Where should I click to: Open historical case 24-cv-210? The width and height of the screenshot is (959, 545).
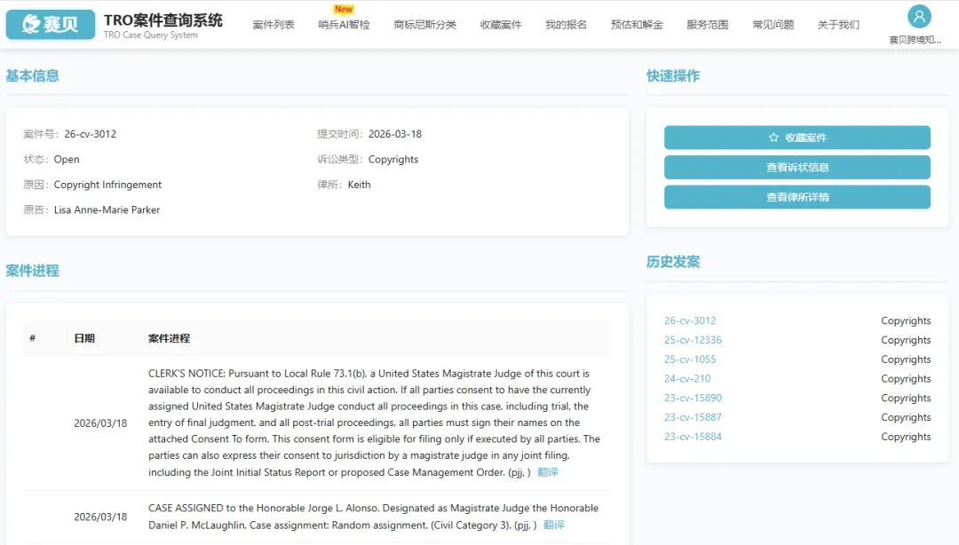(x=686, y=379)
